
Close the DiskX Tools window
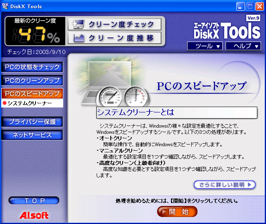click(x=259, y=7)
